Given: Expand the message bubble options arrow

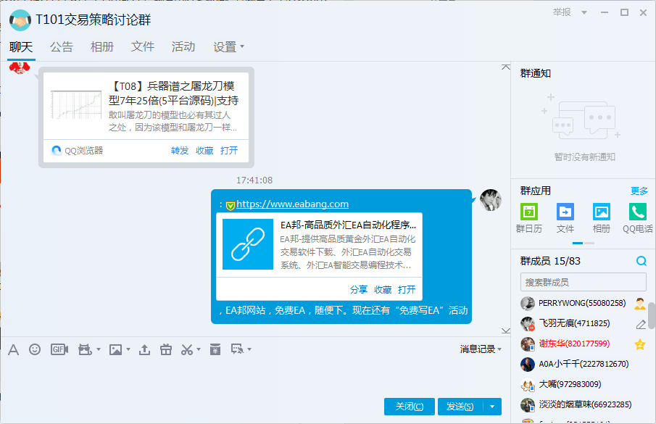Looking at the screenshot, I should (x=249, y=349).
